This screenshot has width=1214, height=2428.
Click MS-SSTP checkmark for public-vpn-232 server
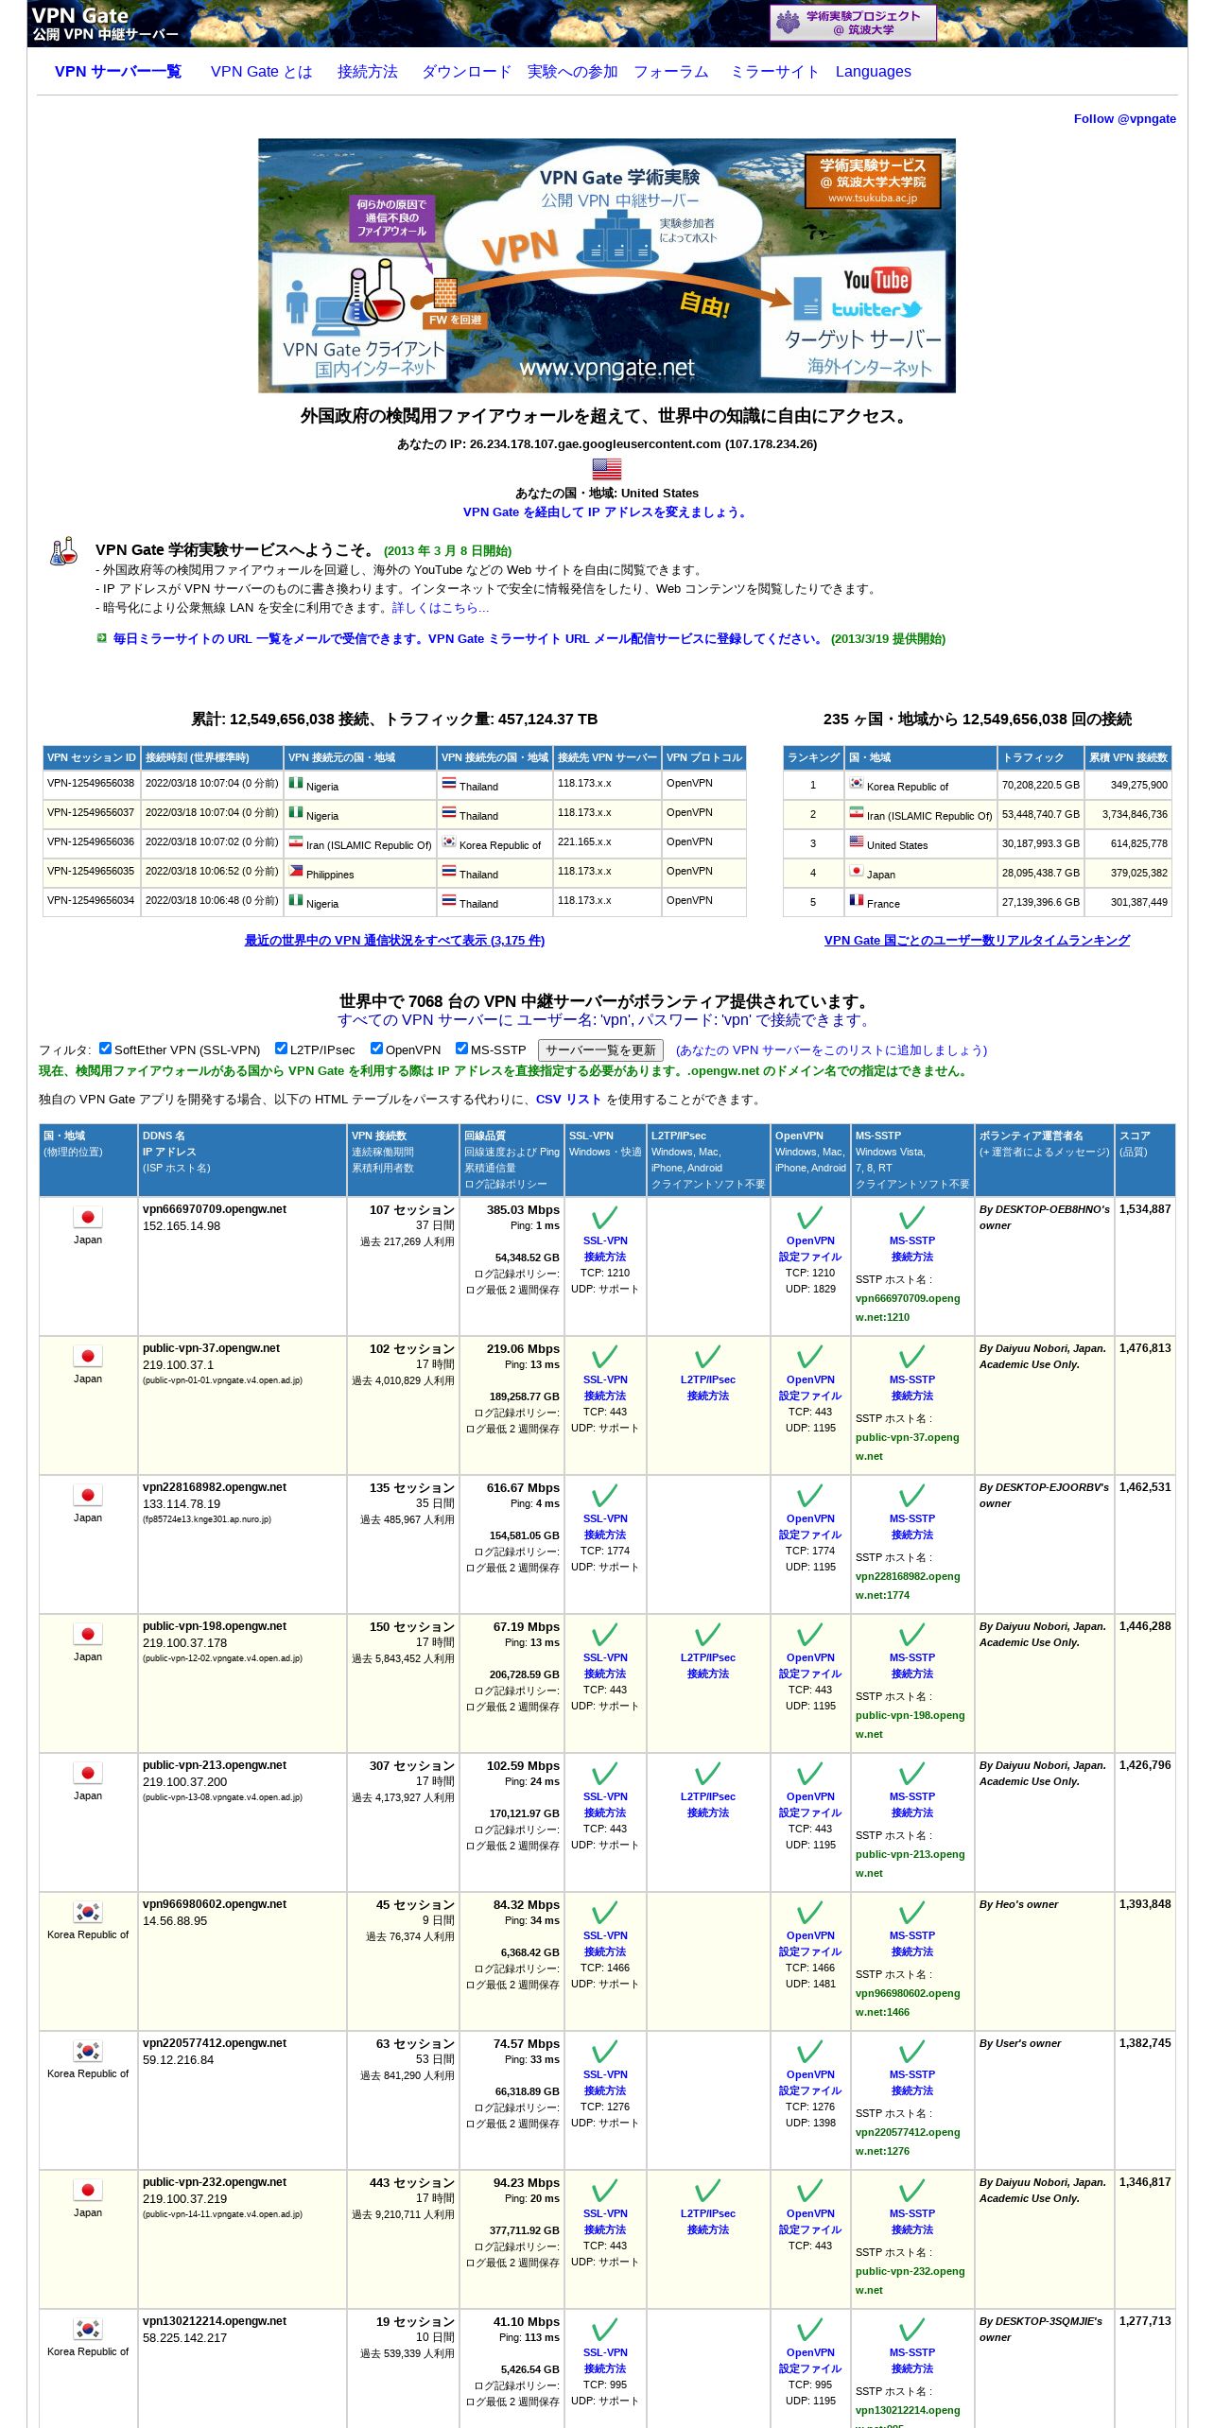tap(912, 2191)
